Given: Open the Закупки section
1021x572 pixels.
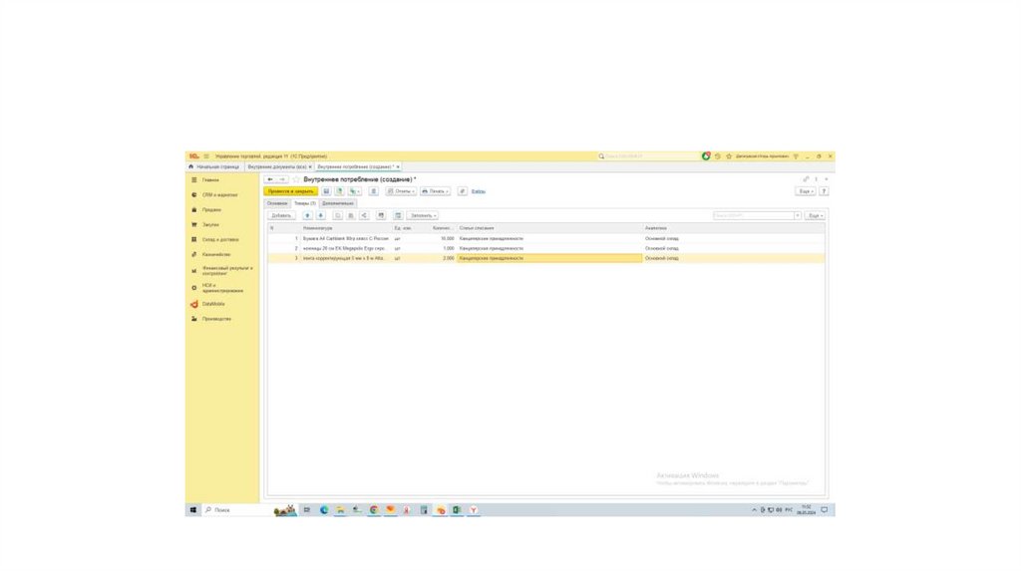Looking at the screenshot, I should tap(210, 224).
